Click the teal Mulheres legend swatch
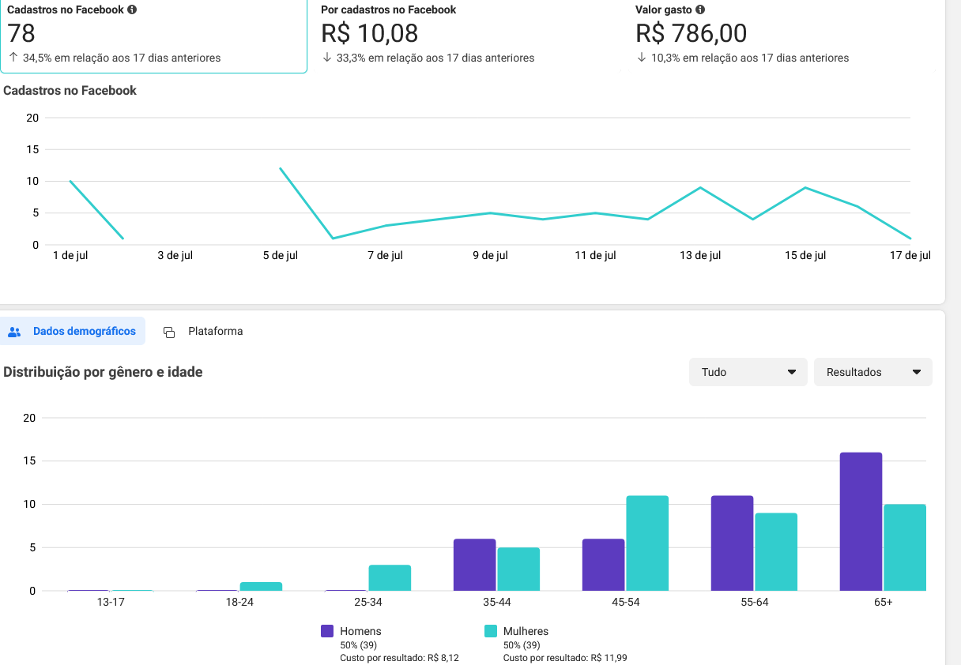This screenshot has height=665, width=961. (490, 631)
